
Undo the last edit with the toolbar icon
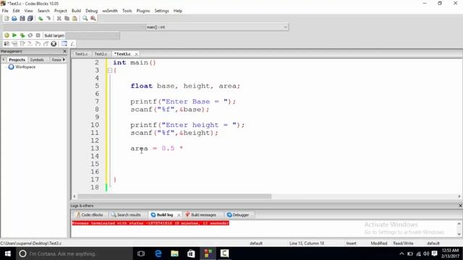41,19
